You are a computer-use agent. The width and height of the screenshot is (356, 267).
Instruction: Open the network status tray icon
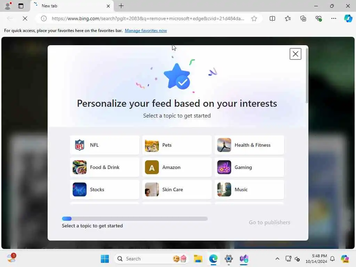[x=288, y=259]
